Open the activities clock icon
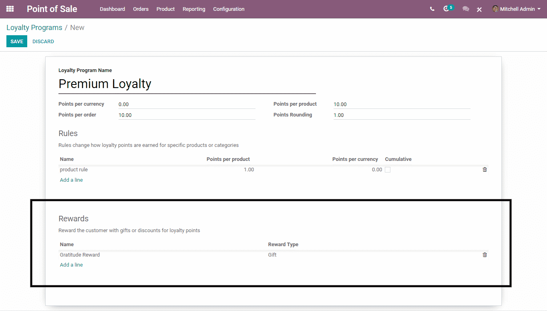The width and height of the screenshot is (547, 311). pos(446,9)
